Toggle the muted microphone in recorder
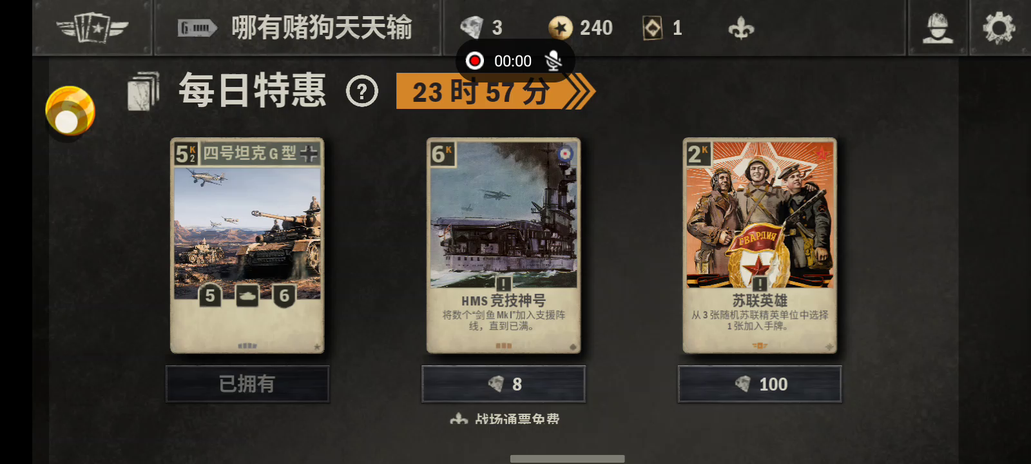Image resolution: width=1031 pixels, height=464 pixels. [553, 61]
